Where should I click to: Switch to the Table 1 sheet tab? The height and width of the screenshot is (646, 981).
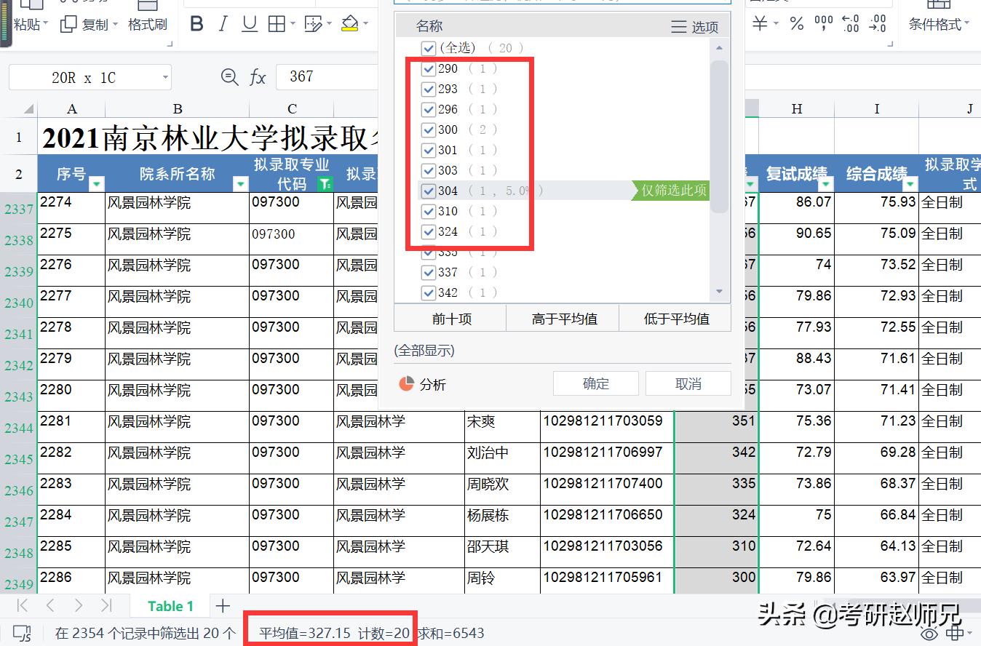170,605
